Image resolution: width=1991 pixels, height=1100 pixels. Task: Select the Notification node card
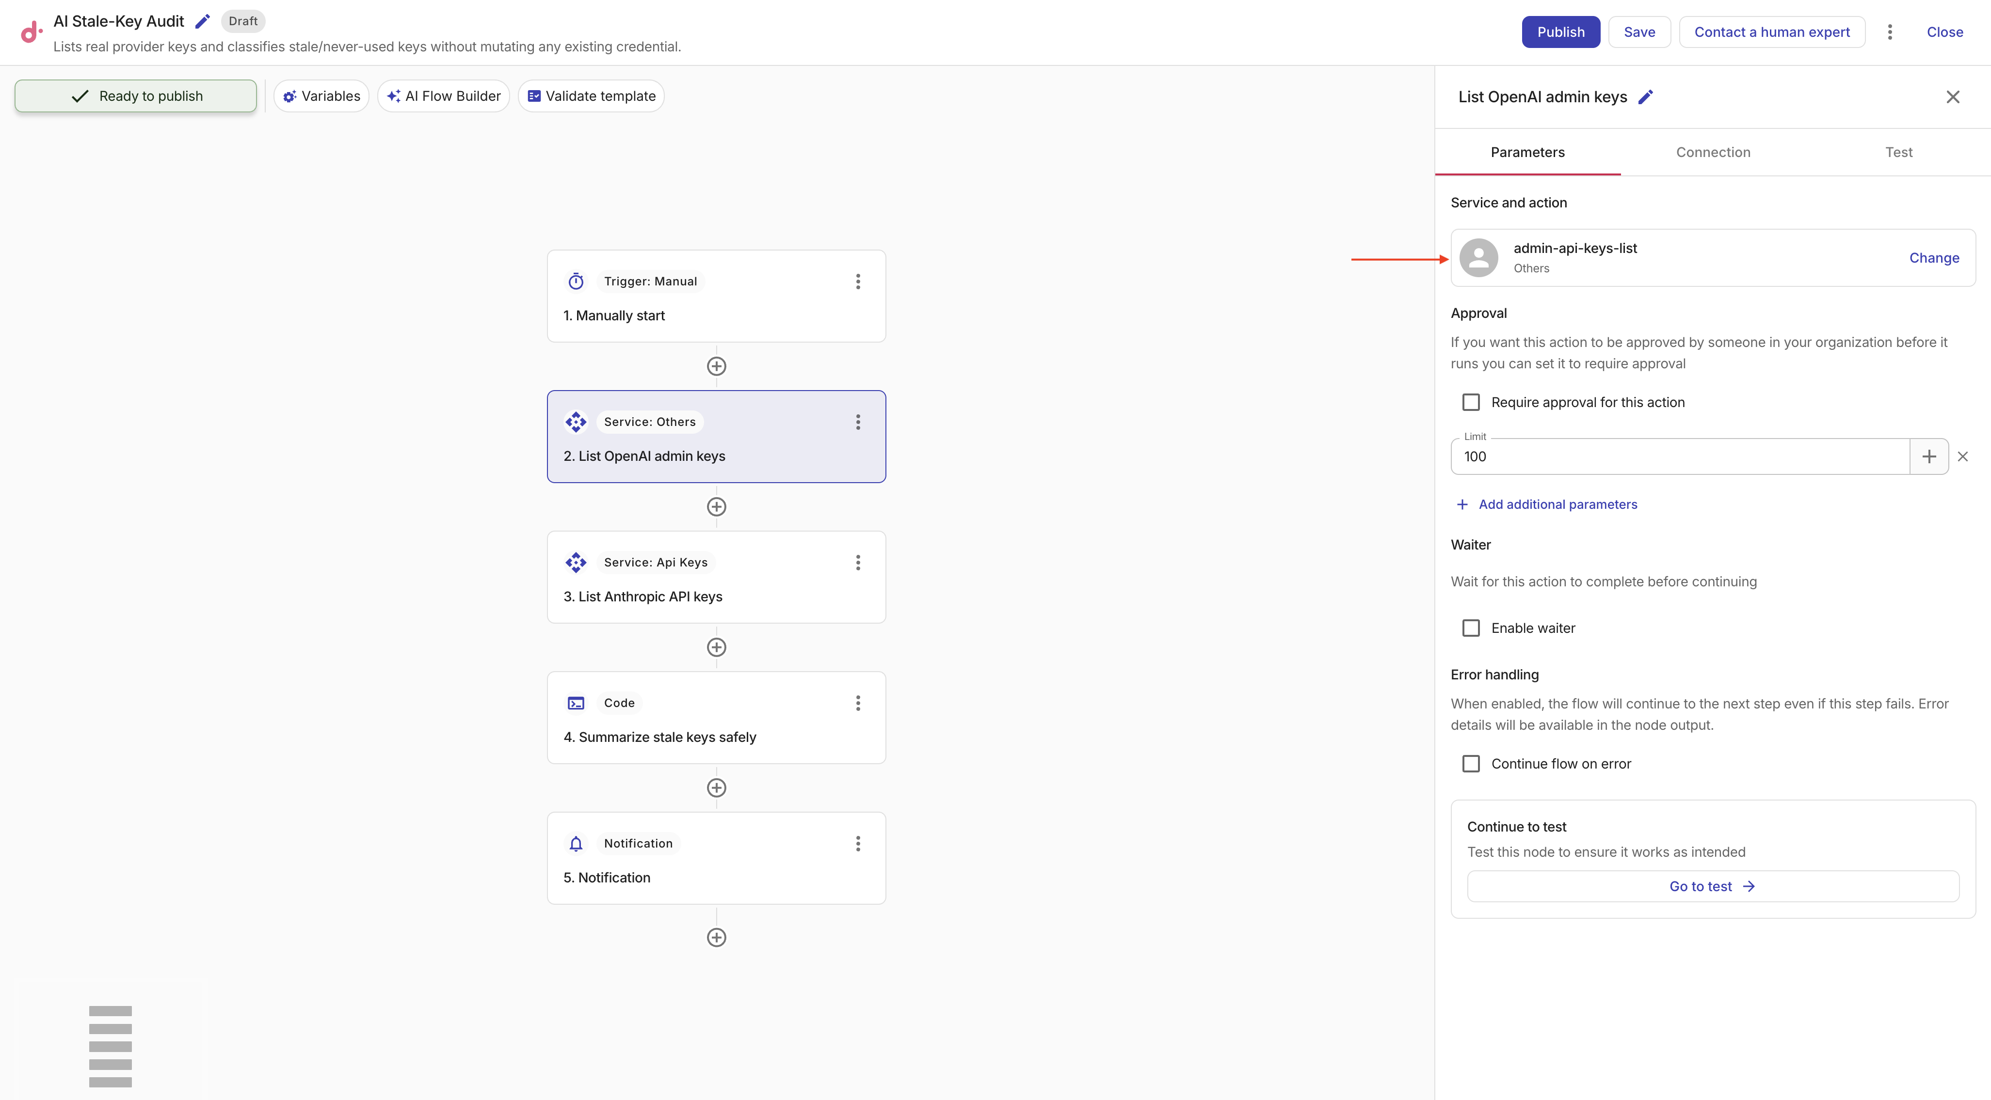pos(717,858)
